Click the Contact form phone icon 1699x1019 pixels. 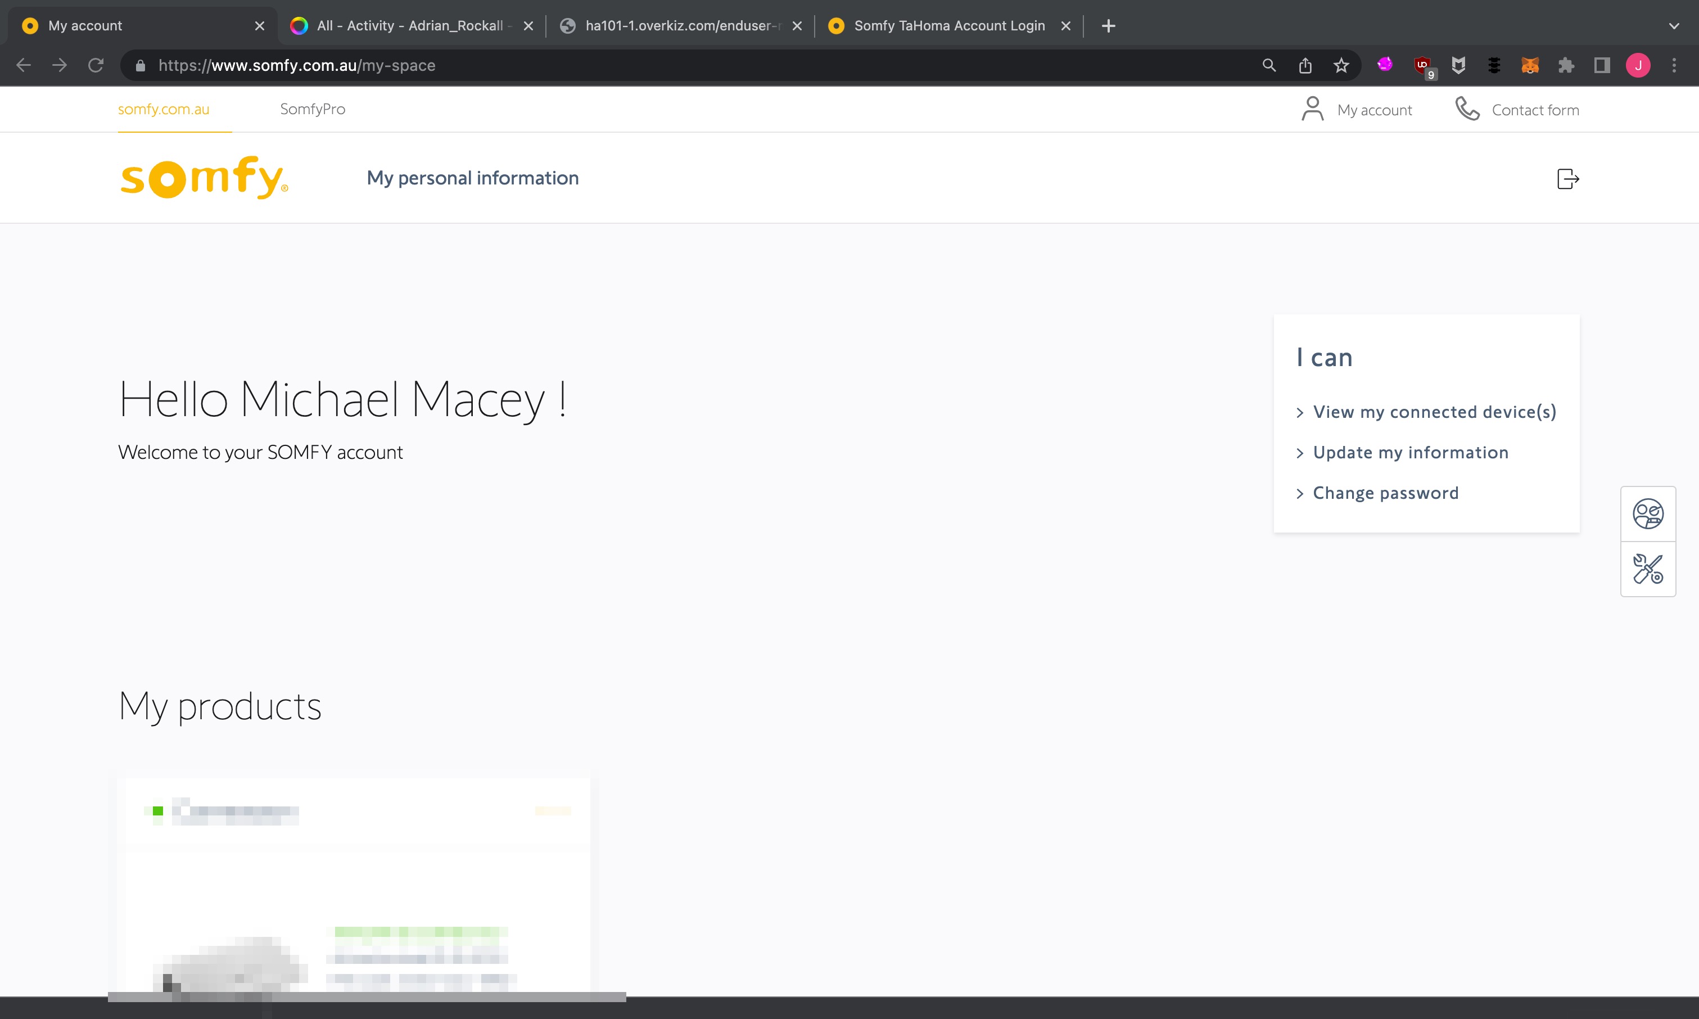(1467, 109)
